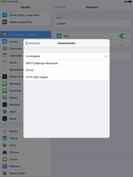Image resolution: width=133 pixels, height=177 pixels.
Task: Tap the Música note icon
Action: [x=5, y=131]
